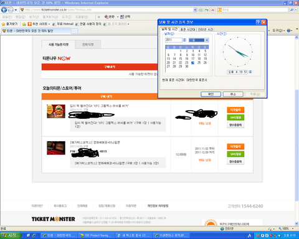Select day 15 in the calendar
Viewport: 299px width, 239px height.
coord(181,59)
